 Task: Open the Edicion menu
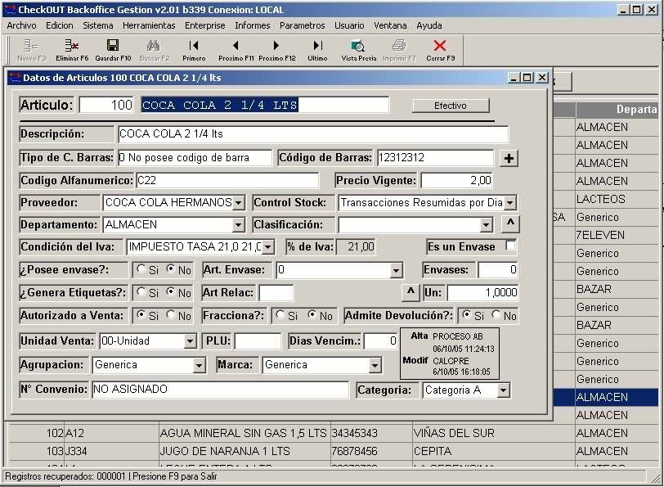pos(59,25)
